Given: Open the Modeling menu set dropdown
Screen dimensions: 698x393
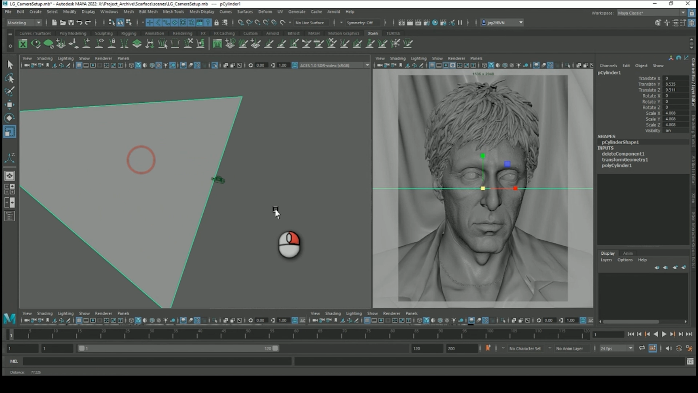Looking at the screenshot, I should pyautogui.click(x=24, y=23).
